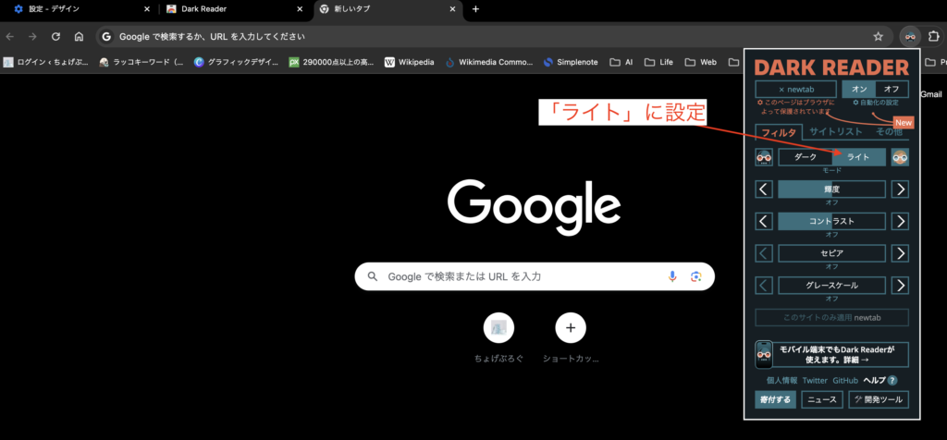The width and height of the screenshot is (947, 440).
Task: Open the ニュース button
Action: click(822, 399)
